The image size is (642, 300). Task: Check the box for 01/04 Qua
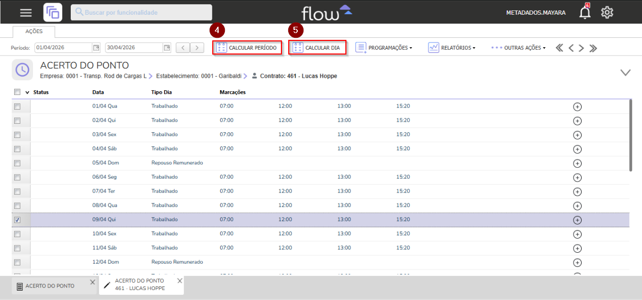coord(17,106)
